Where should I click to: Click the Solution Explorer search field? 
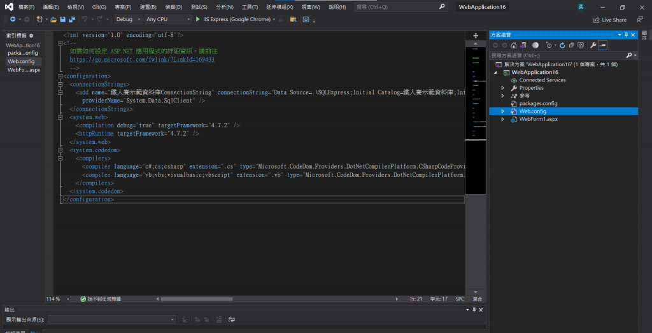coord(557,55)
